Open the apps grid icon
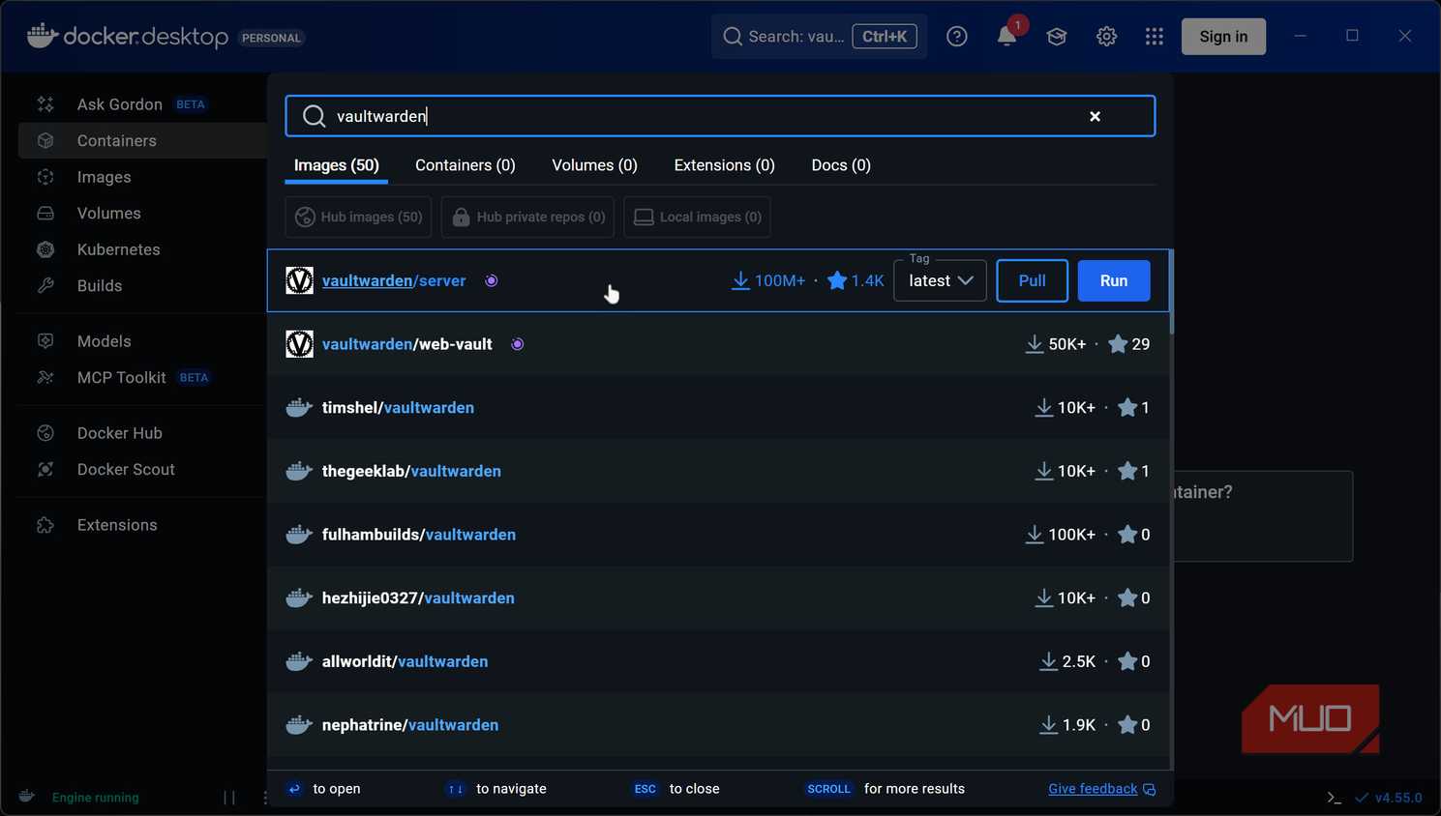 (x=1155, y=37)
